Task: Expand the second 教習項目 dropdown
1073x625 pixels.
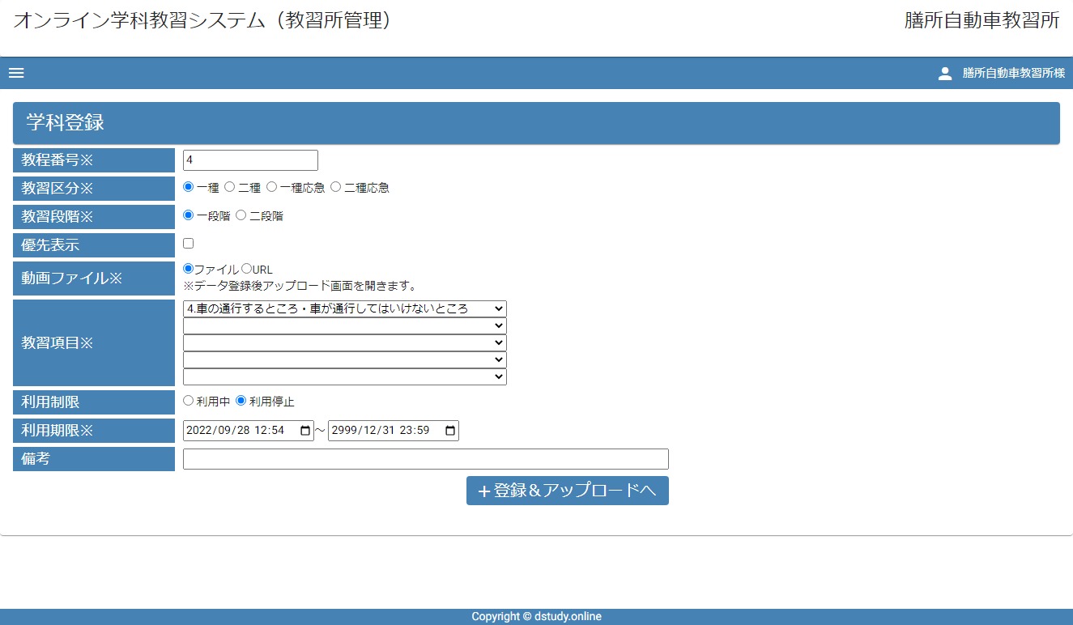Action: pos(344,325)
